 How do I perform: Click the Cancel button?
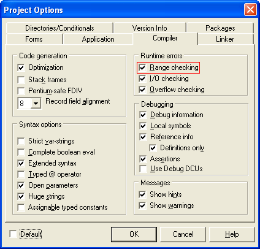point(183,234)
